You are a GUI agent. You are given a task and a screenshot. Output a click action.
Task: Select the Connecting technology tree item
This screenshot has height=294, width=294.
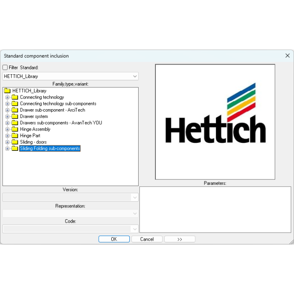pos(42,97)
